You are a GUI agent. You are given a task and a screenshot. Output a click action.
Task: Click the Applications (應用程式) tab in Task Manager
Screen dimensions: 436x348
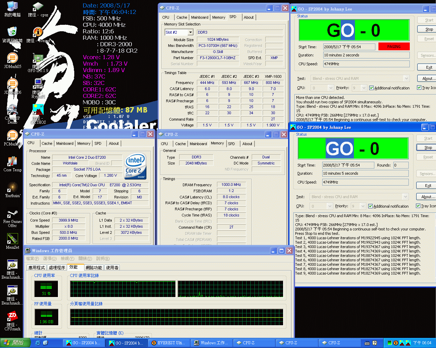[x=36, y=268]
